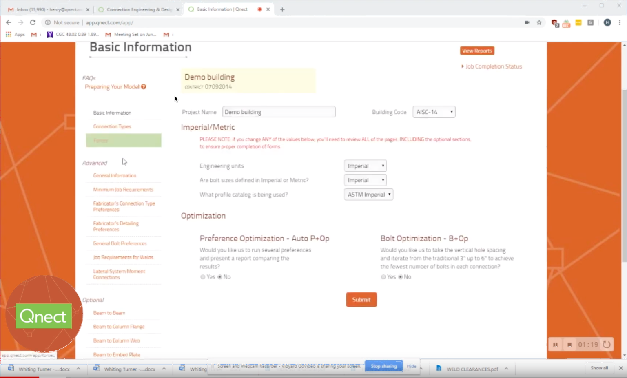Screen dimensions: 627x378
Task: Open the Chrome three-dot menu
Action: 619,22
